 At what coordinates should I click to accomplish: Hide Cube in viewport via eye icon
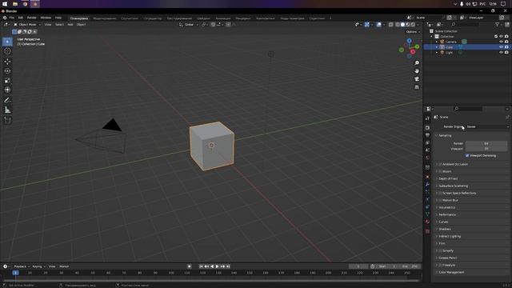501,47
